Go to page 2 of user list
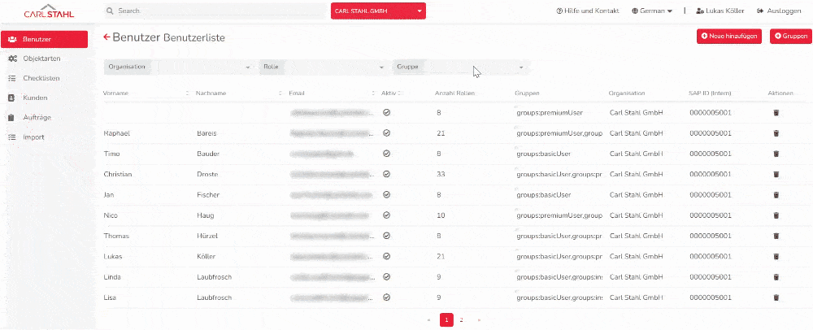813x330 pixels. click(461, 320)
